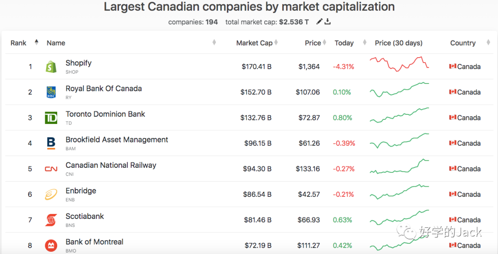Sort by Country column arrow

point(488,43)
